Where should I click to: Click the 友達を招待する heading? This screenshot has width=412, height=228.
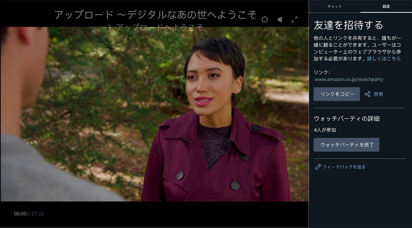pos(348,25)
